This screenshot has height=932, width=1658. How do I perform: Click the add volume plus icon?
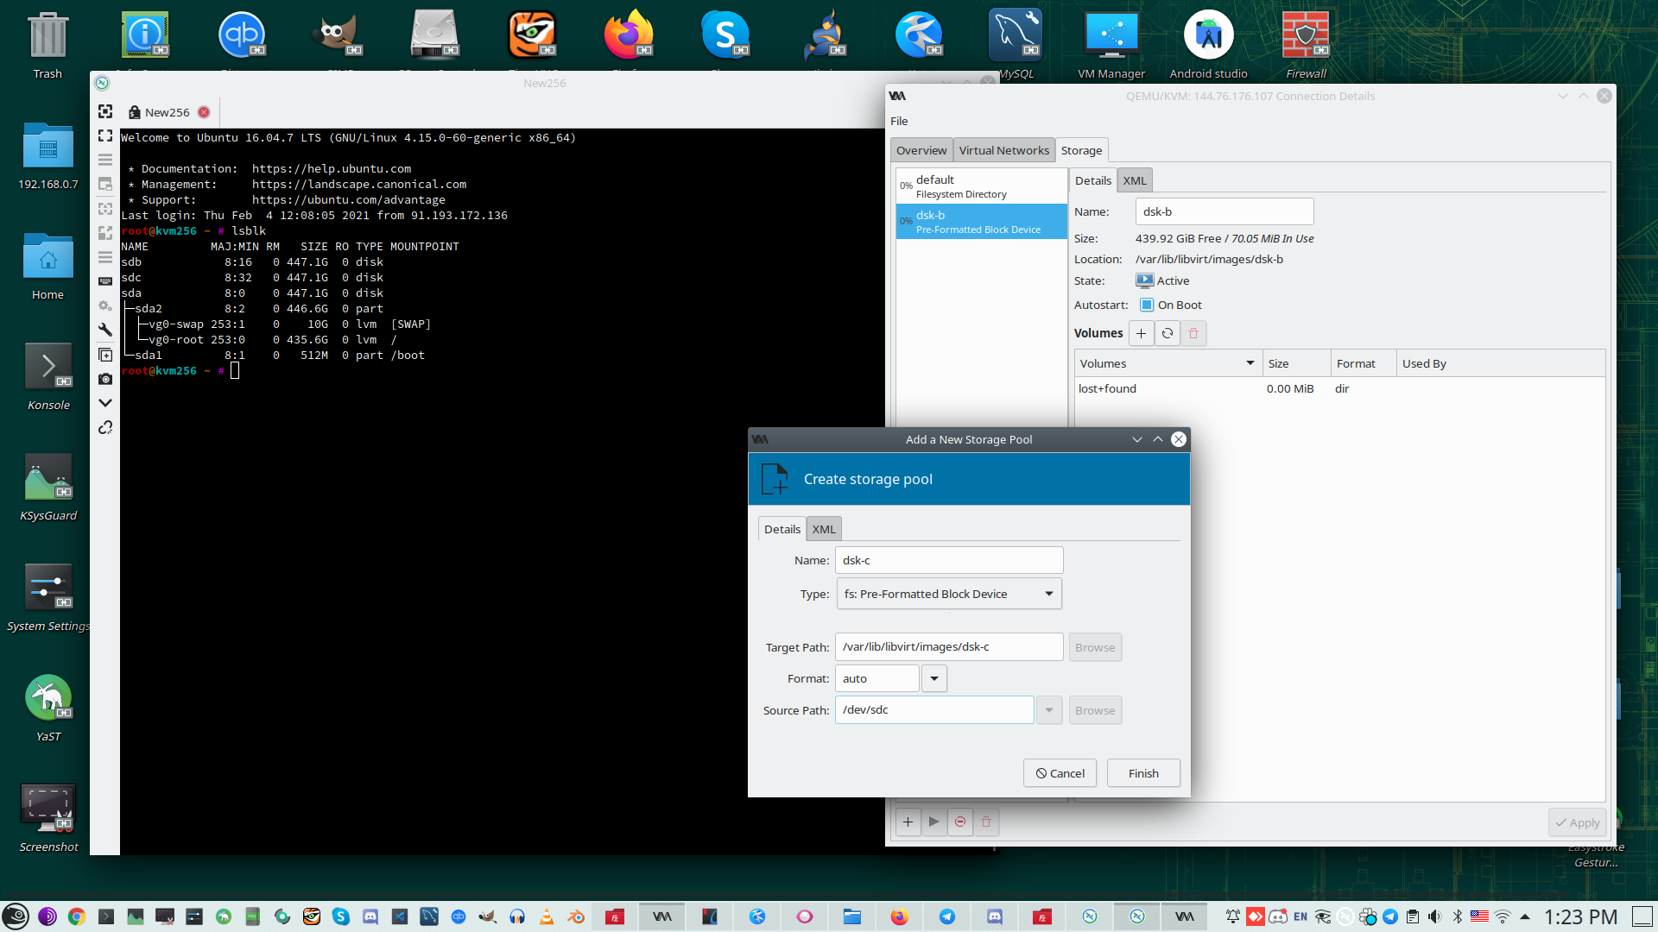pyautogui.click(x=1141, y=333)
